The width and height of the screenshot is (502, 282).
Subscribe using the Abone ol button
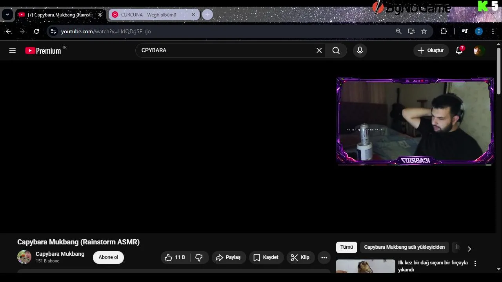click(x=108, y=257)
